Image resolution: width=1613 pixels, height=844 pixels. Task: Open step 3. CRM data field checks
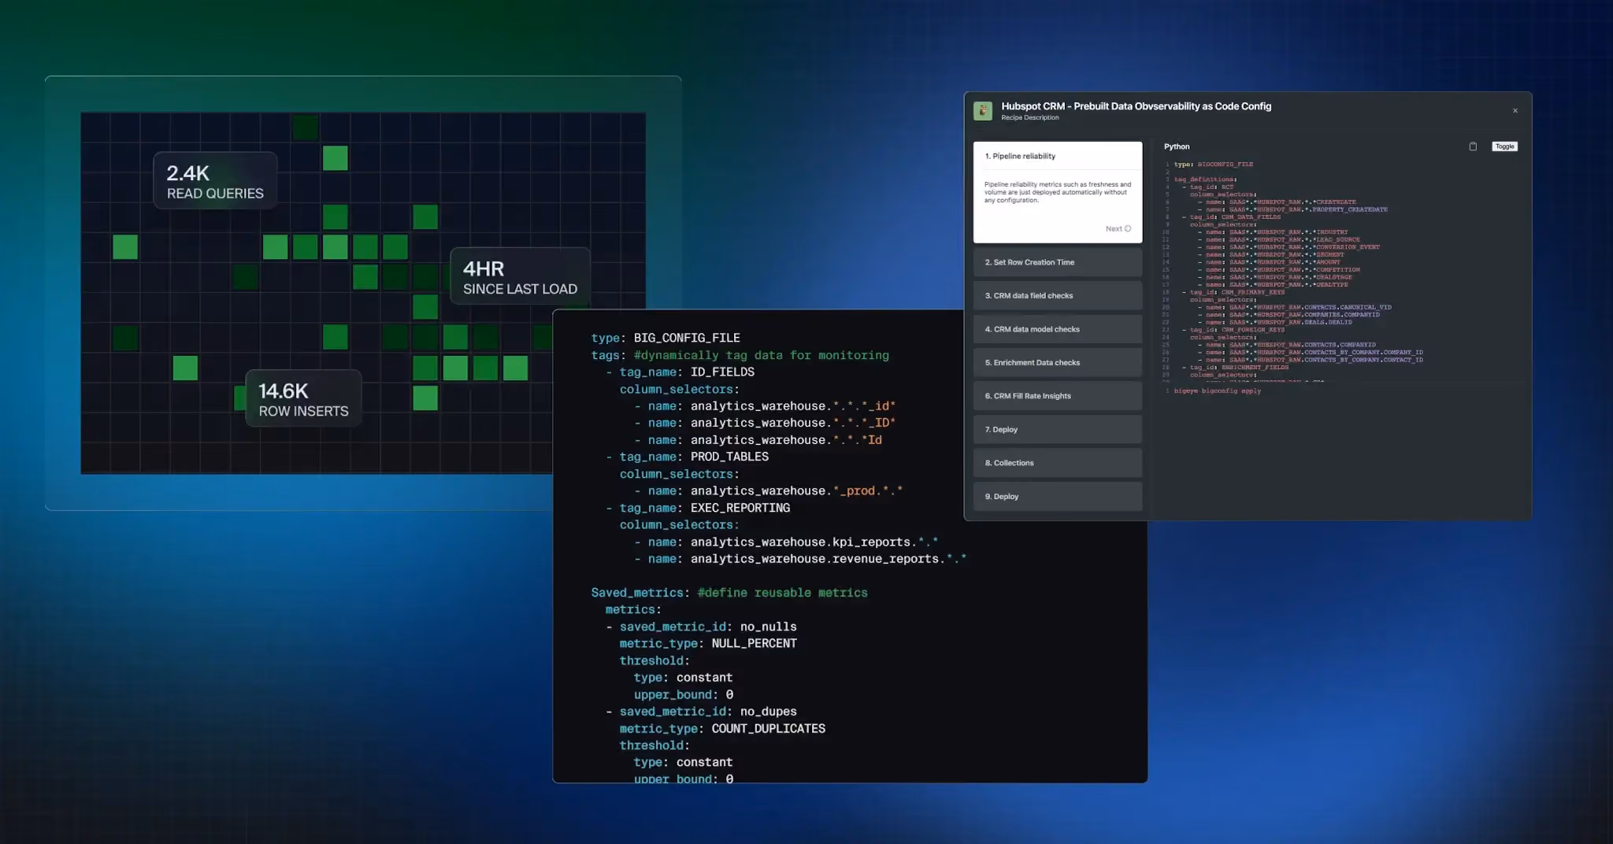[x=1058, y=296]
